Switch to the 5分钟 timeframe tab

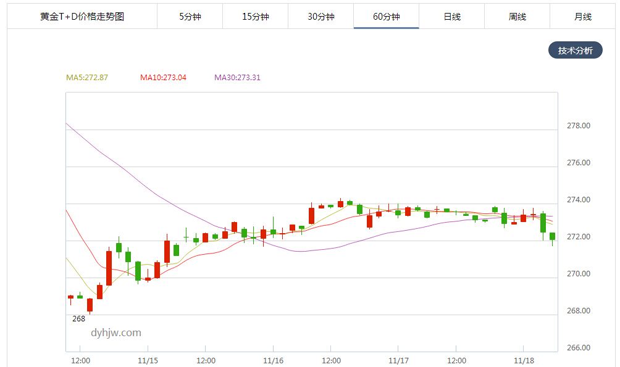(x=190, y=17)
